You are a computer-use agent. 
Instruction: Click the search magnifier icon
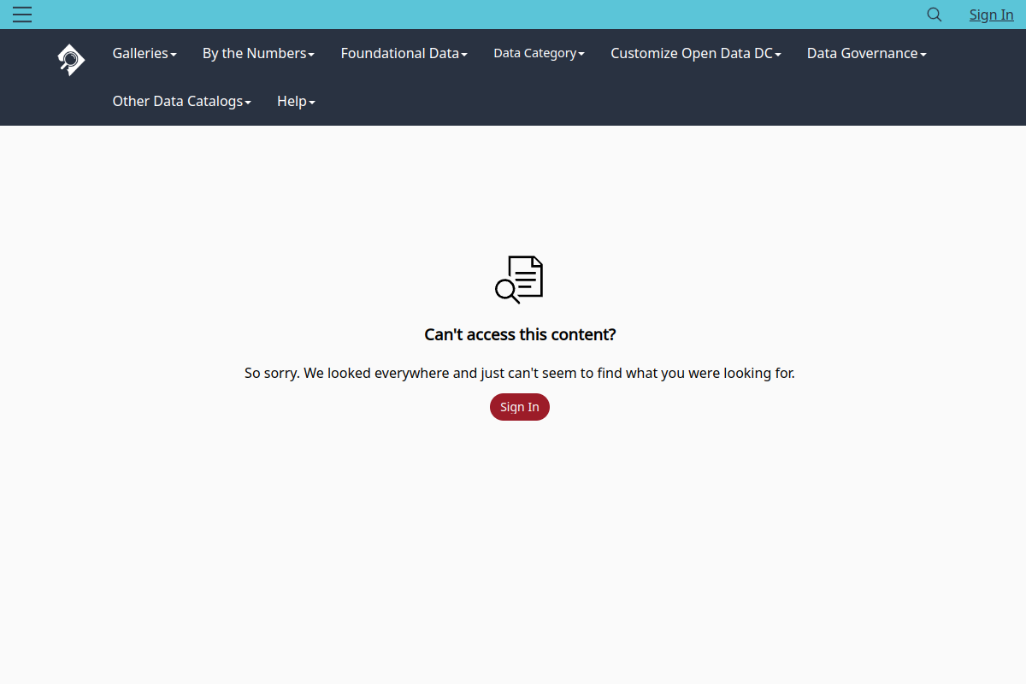935,15
